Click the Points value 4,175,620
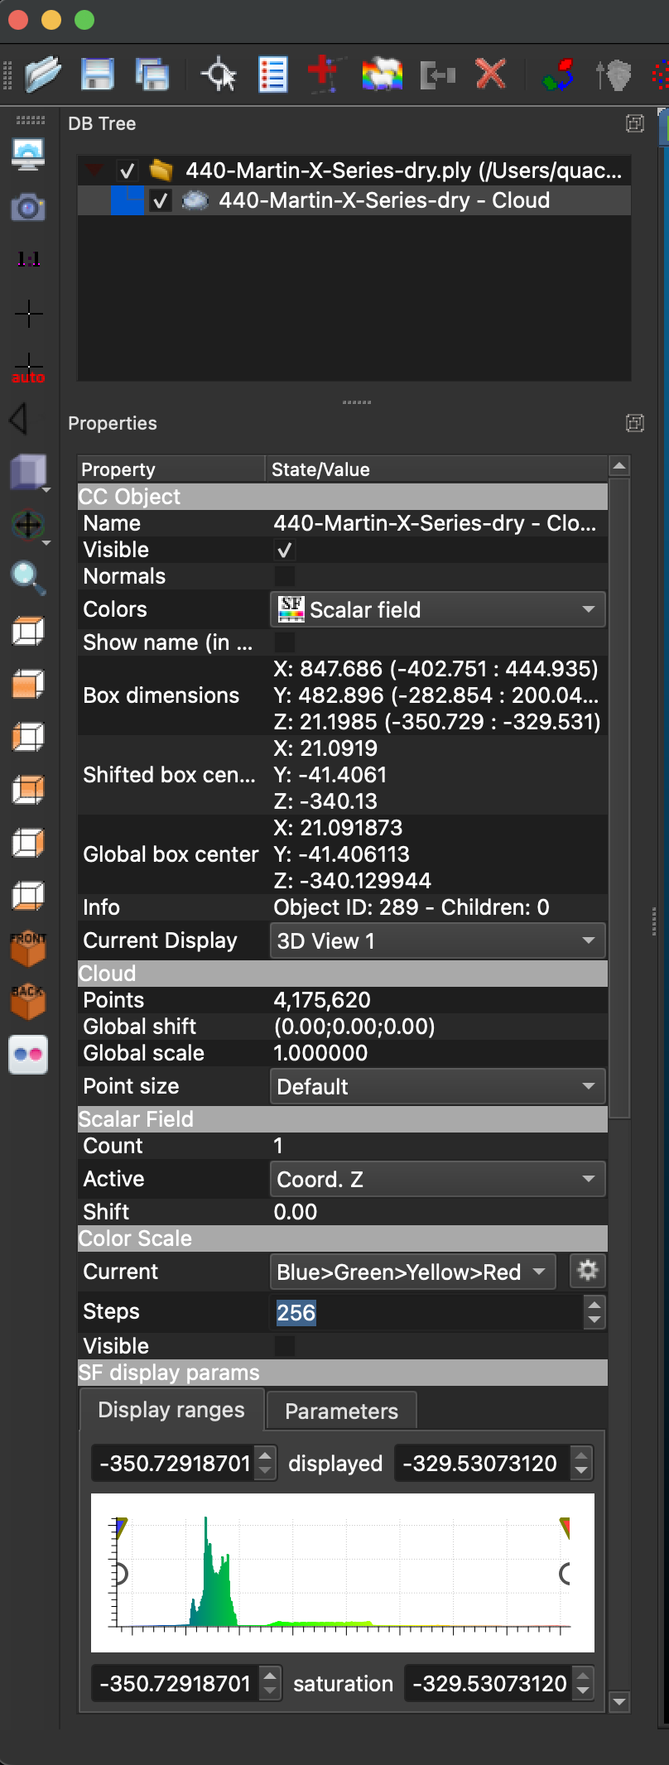 point(322,1000)
